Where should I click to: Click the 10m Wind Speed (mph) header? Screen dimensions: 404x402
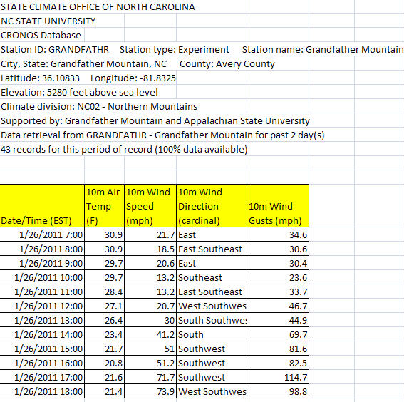click(x=150, y=206)
